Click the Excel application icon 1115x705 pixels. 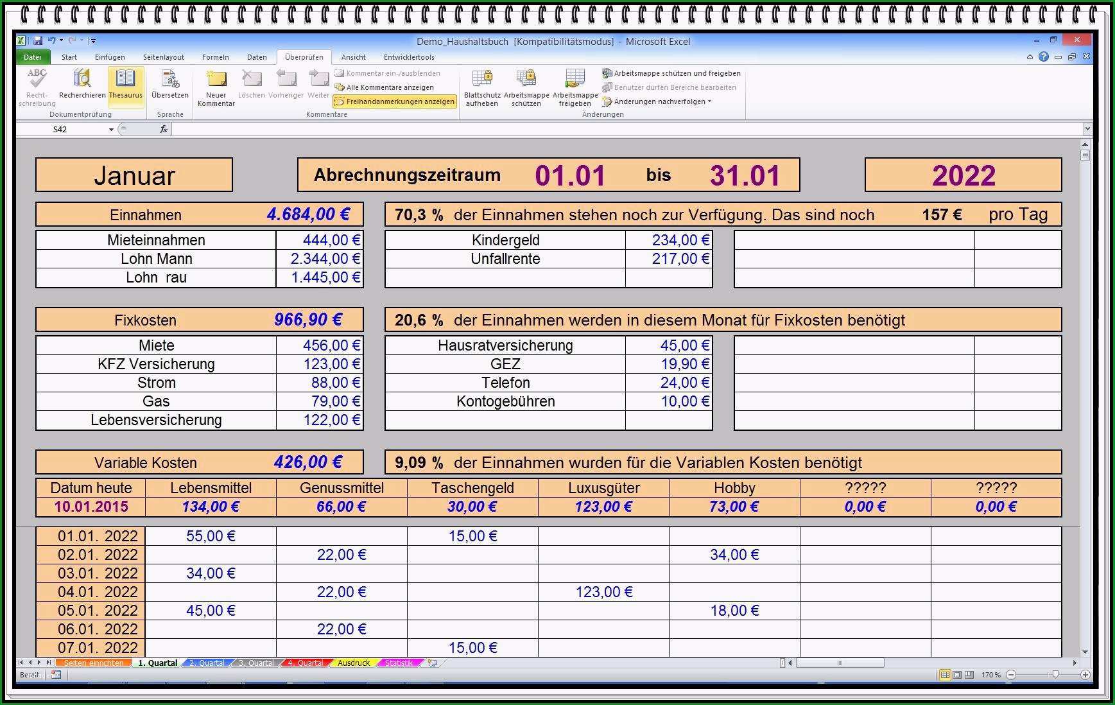click(21, 40)
